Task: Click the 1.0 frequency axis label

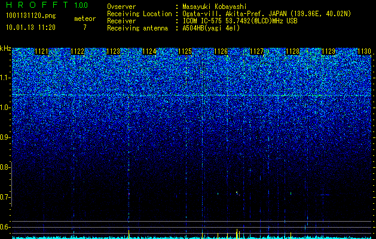Action: click(5, 108)
